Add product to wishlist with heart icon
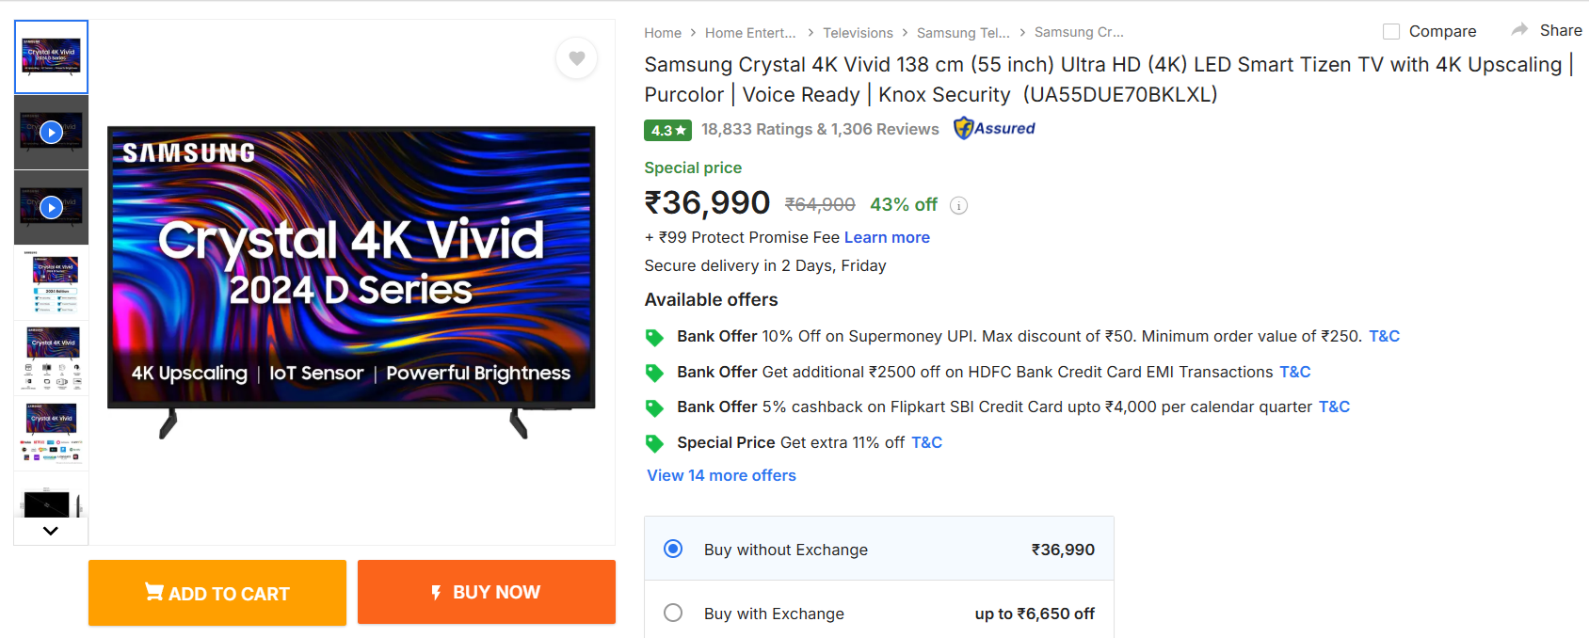The image size is (1589, 638). (x=577, y=58)
